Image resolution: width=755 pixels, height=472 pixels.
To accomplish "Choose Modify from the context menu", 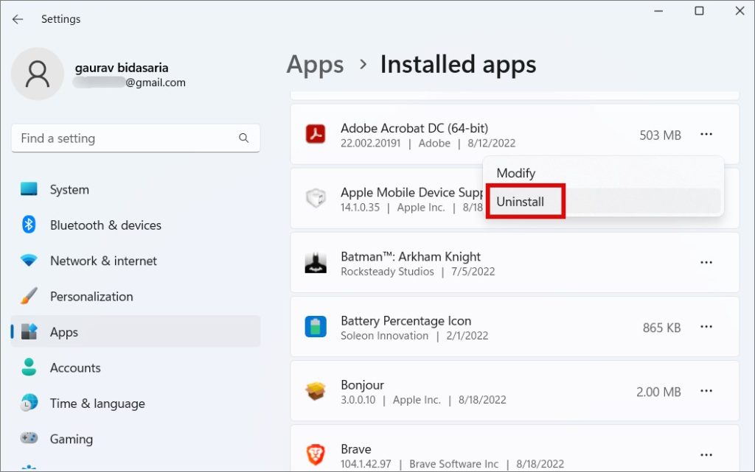I will (603, 173).
